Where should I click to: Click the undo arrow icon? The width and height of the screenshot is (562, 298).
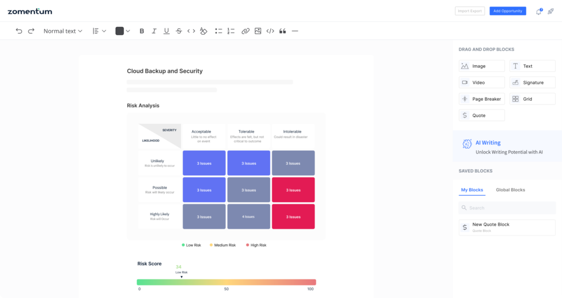[19, 31]
